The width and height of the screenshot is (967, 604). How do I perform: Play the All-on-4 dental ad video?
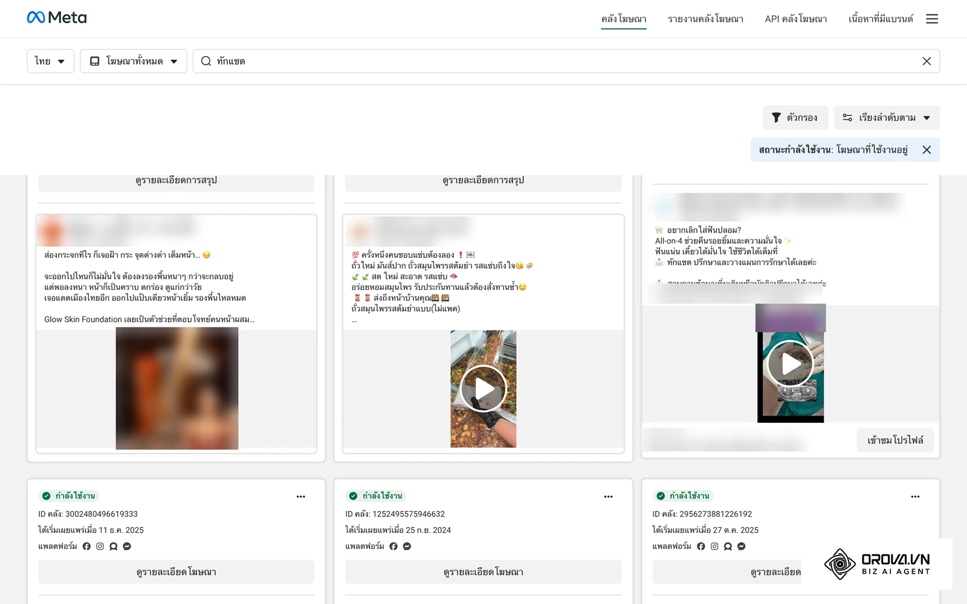pyautogui.click(x=791, y=364)
